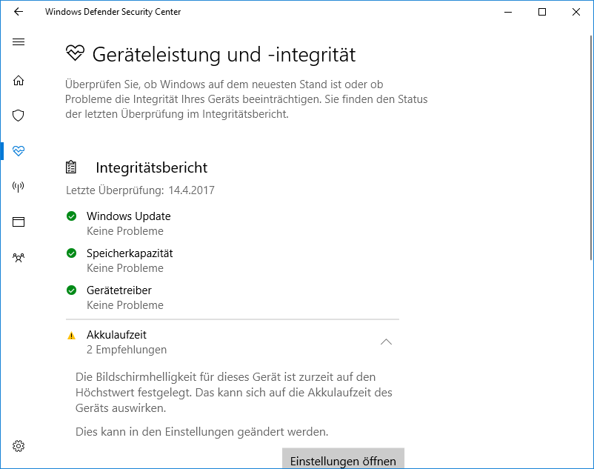Image resolution: width=594 pixels, height=469 pixels.
Task: Click 'Keine Probleme' under Speicherkapazität
Action: point(125,268)
